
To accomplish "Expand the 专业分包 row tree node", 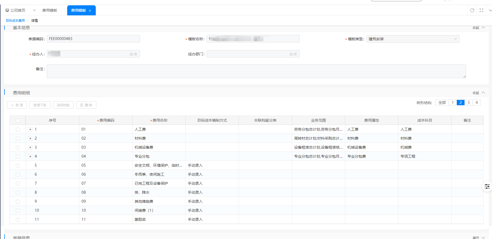I will click(x=30, y=157).
